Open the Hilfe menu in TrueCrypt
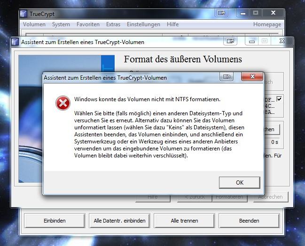The width and height of the screenshot is (305, 246). [173, 24]
